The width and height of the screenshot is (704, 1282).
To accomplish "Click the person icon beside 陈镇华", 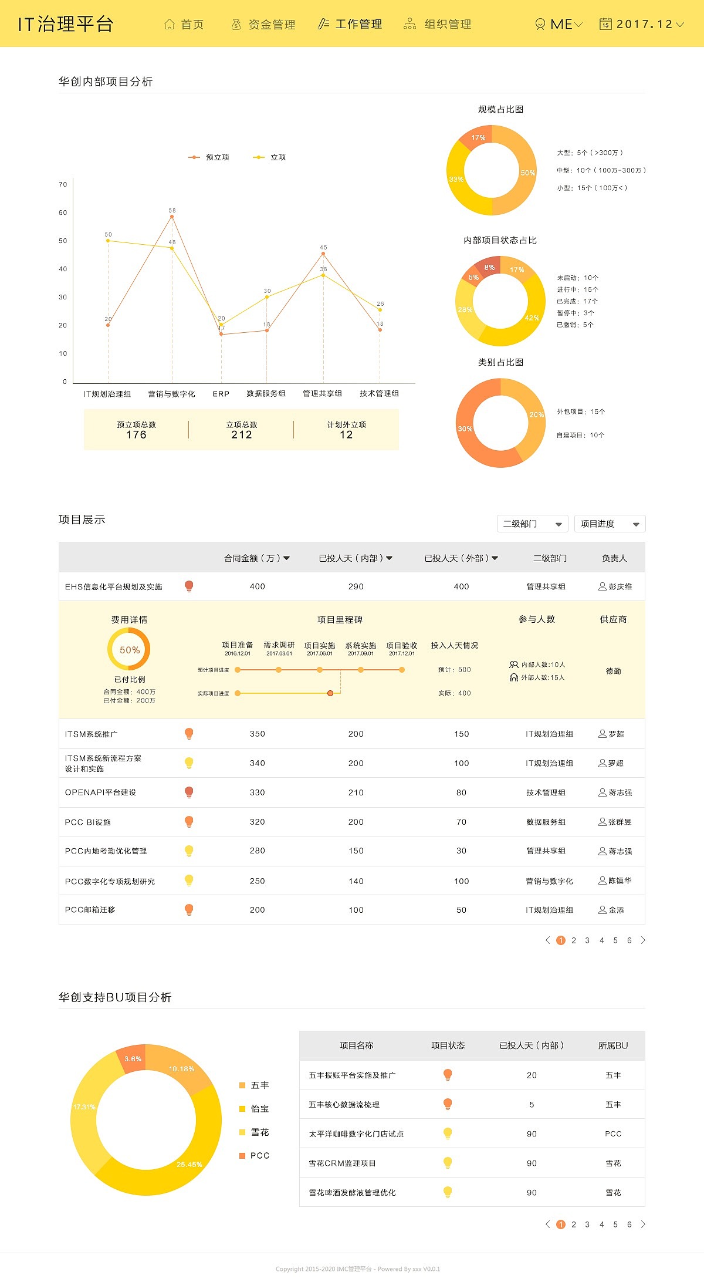I will click(602, 880).
